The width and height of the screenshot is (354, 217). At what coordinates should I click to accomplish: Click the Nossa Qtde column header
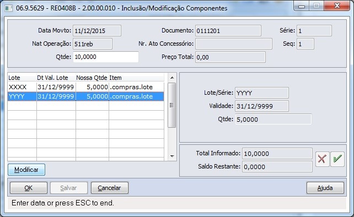(x=92, y=78)
